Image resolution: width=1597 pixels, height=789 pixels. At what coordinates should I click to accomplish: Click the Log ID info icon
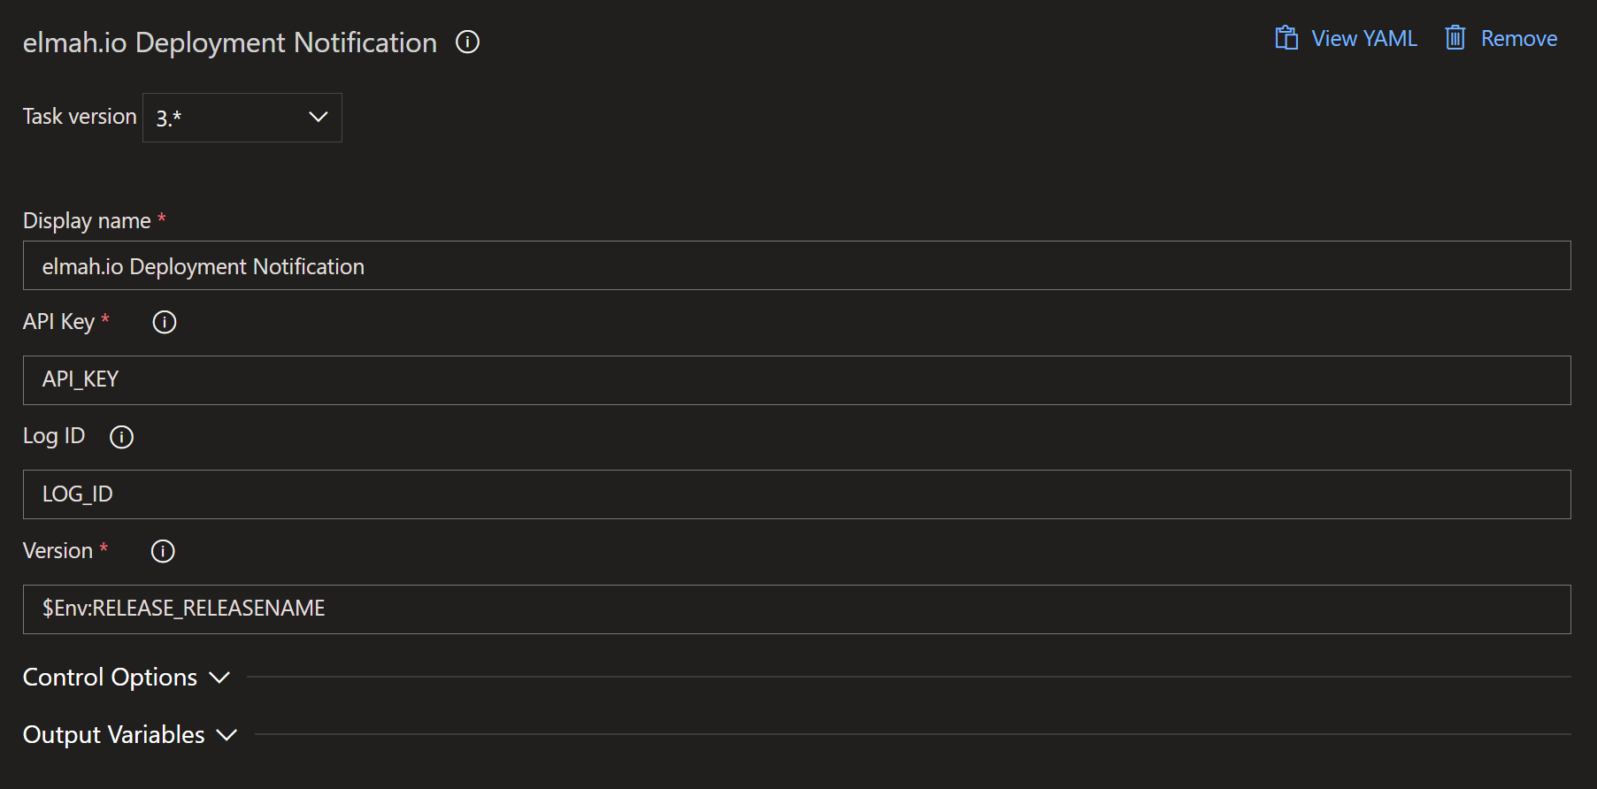click(x=121, y=437)
